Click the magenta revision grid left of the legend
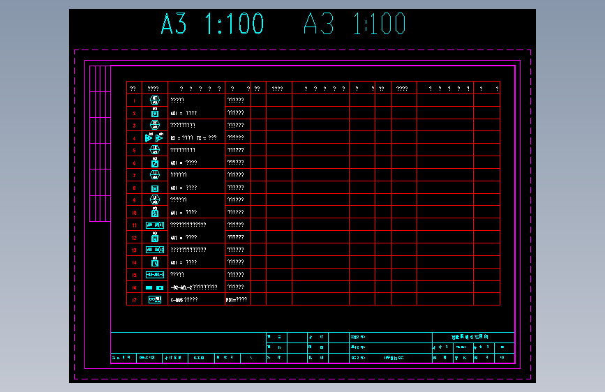 pyautogui.click(x=100, y=144)
